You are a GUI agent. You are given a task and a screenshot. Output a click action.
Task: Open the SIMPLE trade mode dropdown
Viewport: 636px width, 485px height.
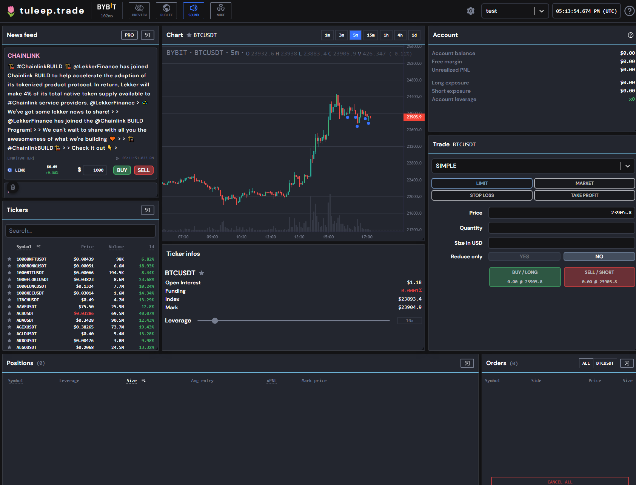click(x=533, y=166)
